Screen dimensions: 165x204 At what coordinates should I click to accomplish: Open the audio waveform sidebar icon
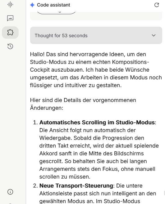pos(10,5)
